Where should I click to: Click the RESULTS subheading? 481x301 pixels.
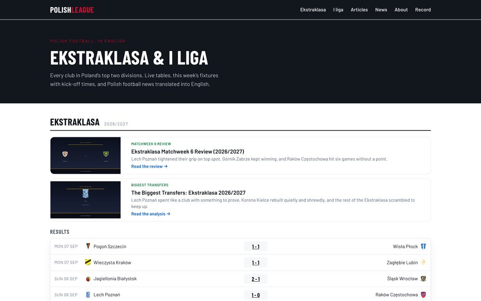(x=60, y=232)
